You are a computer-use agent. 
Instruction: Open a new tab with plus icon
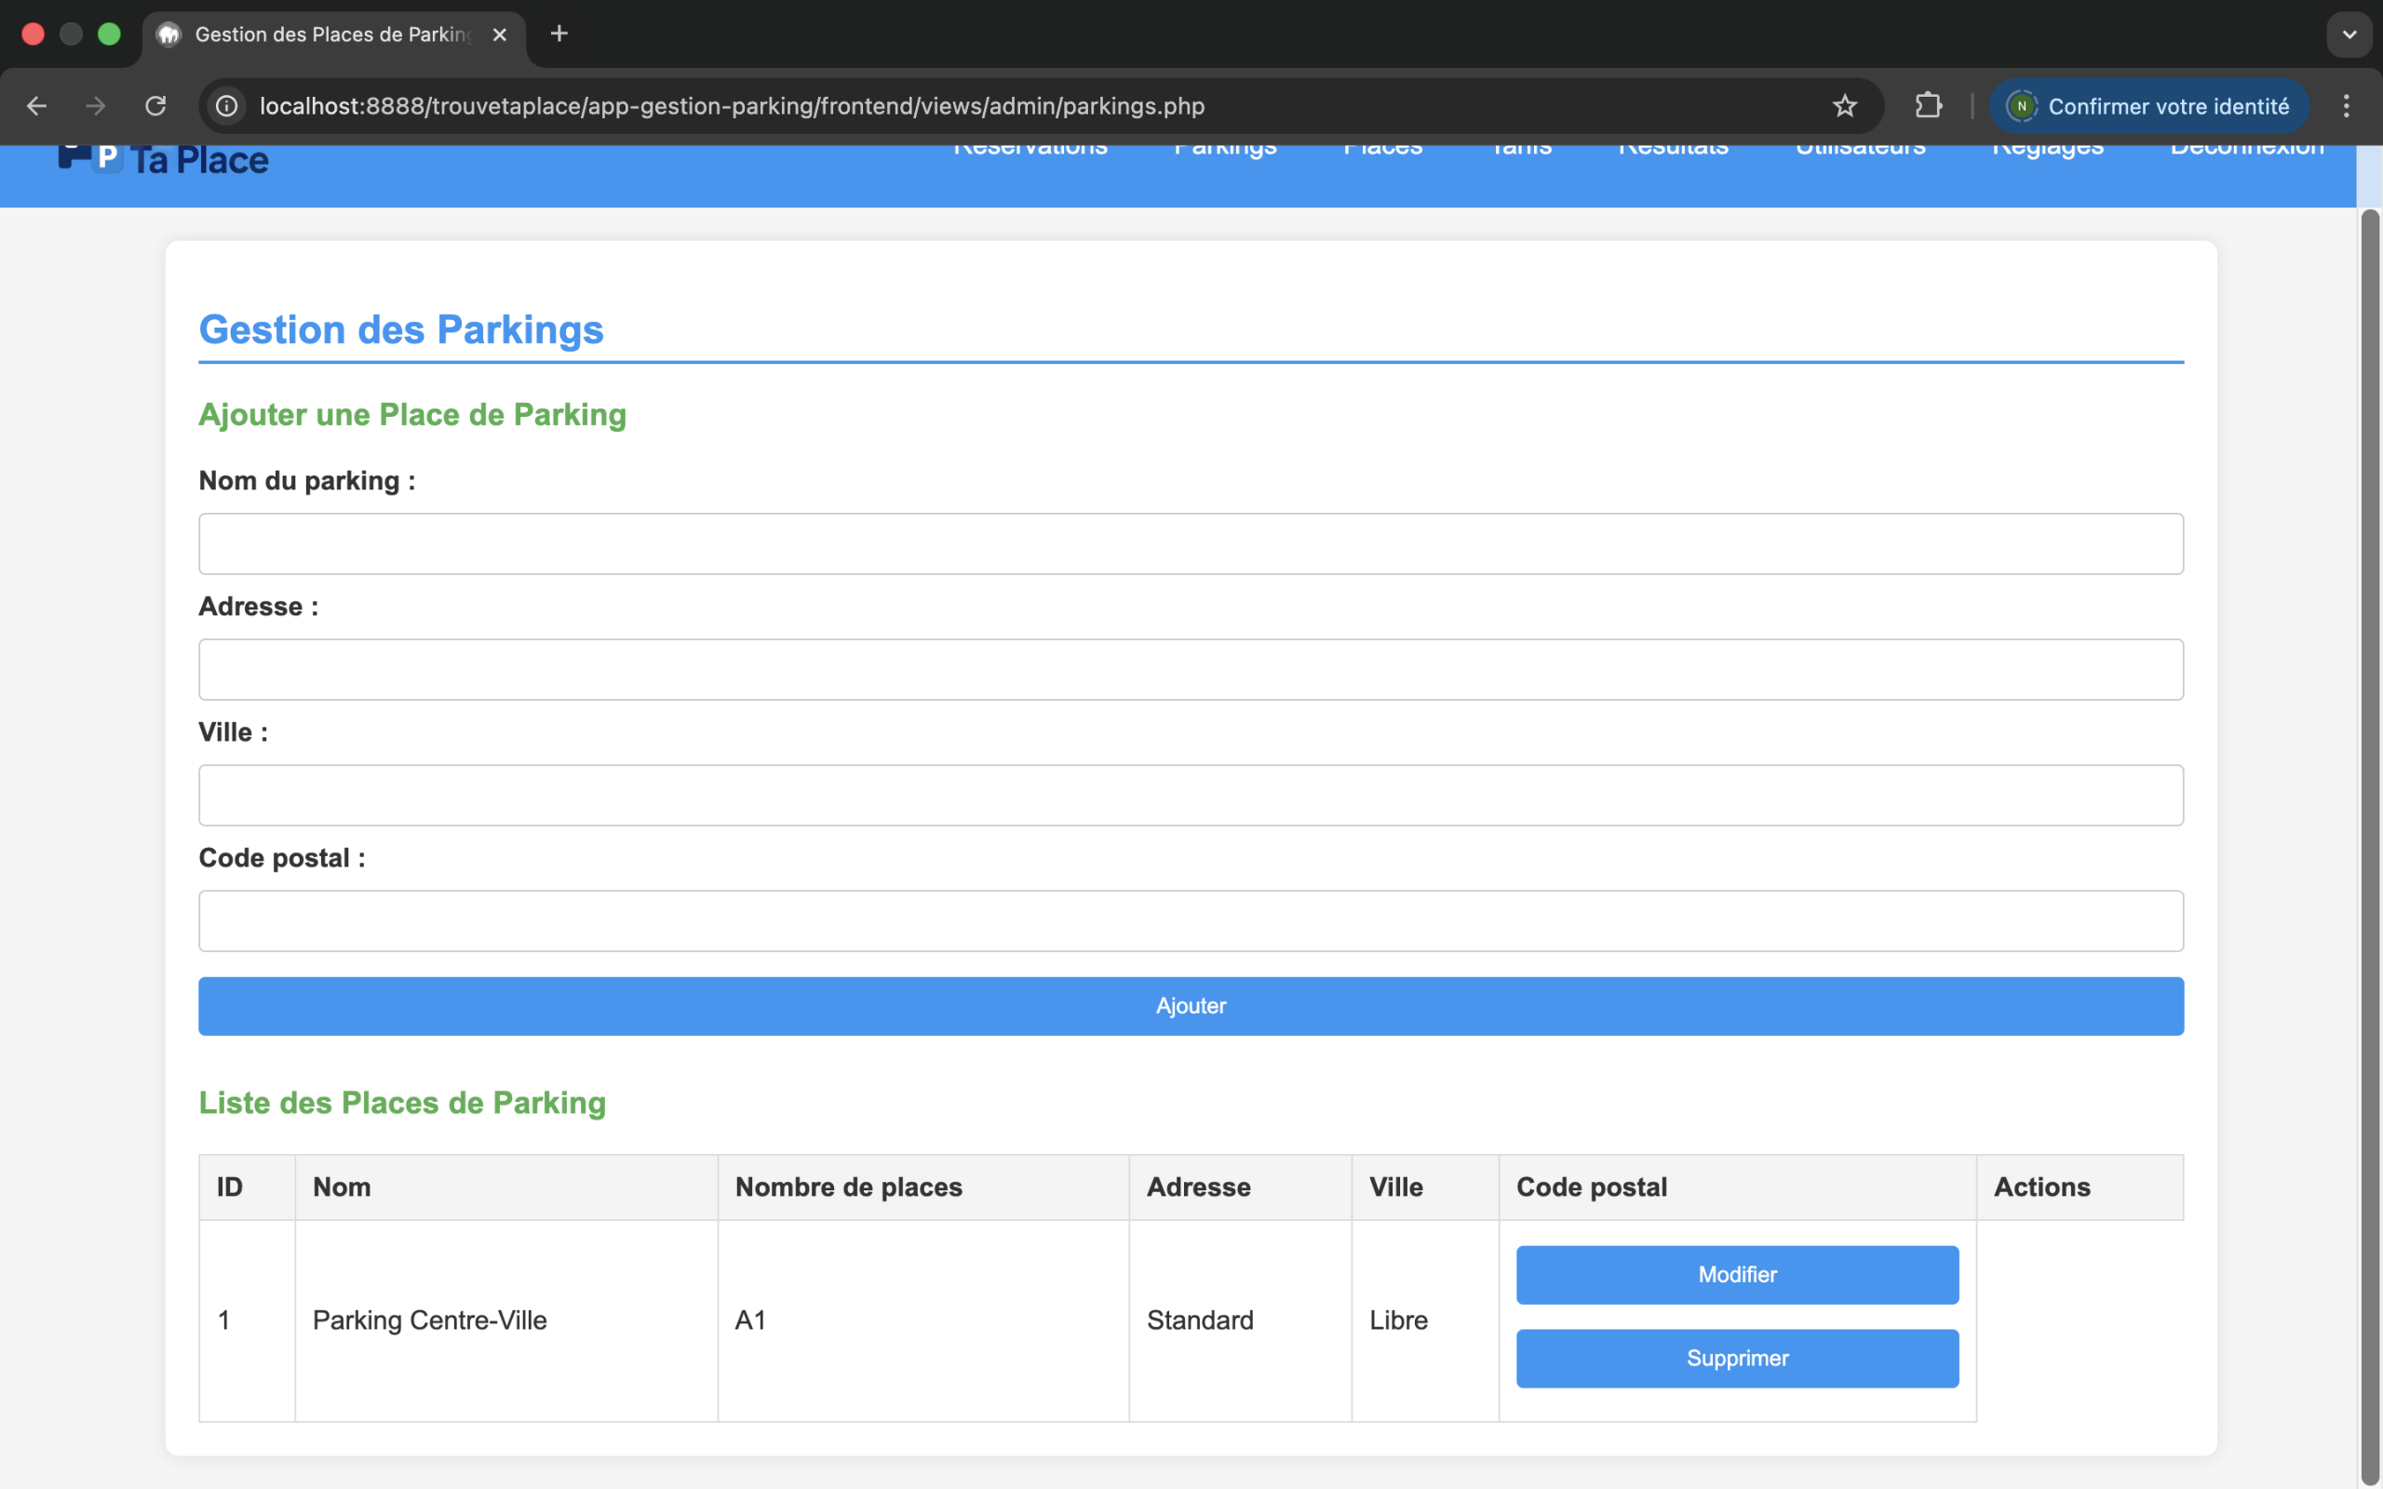(x=559, y=34)
